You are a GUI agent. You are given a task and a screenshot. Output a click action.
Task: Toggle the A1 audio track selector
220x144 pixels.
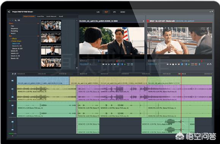click(13, 89)
